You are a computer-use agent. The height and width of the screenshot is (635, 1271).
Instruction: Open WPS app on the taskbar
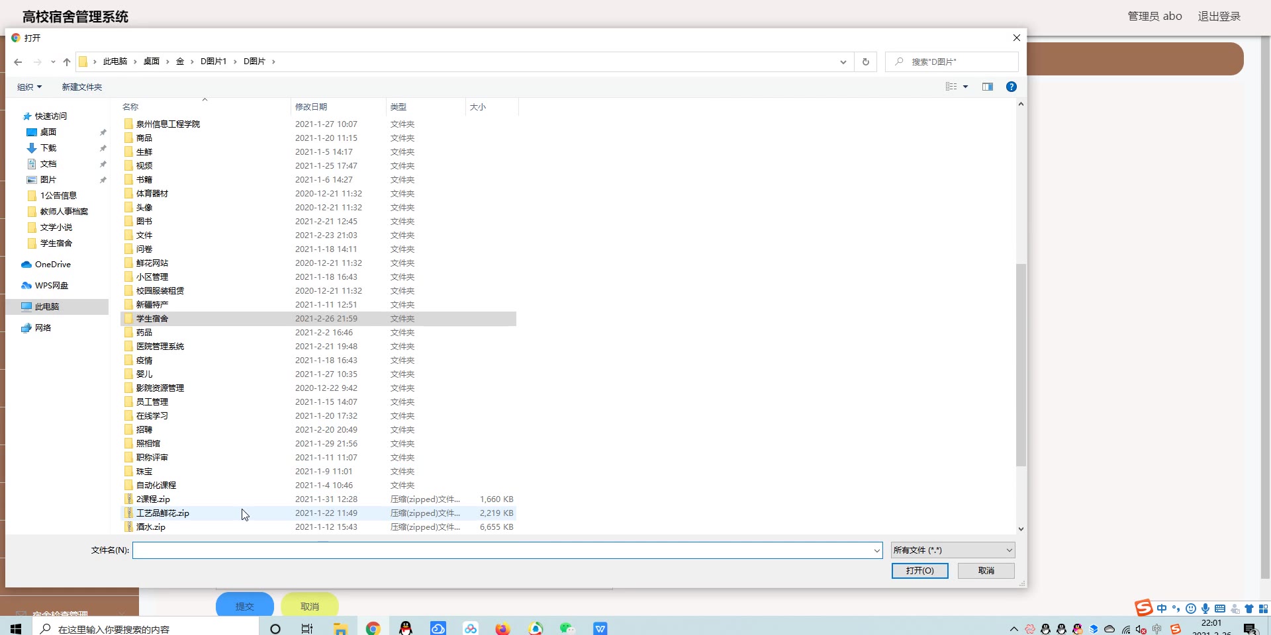point(600,628)
